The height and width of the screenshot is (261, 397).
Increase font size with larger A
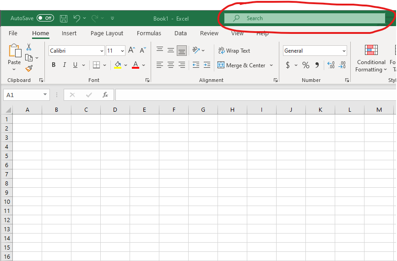[131, 50]
